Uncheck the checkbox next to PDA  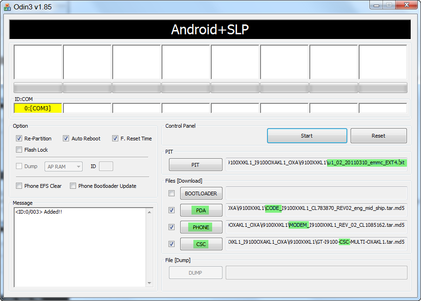[x=172, y=210]
